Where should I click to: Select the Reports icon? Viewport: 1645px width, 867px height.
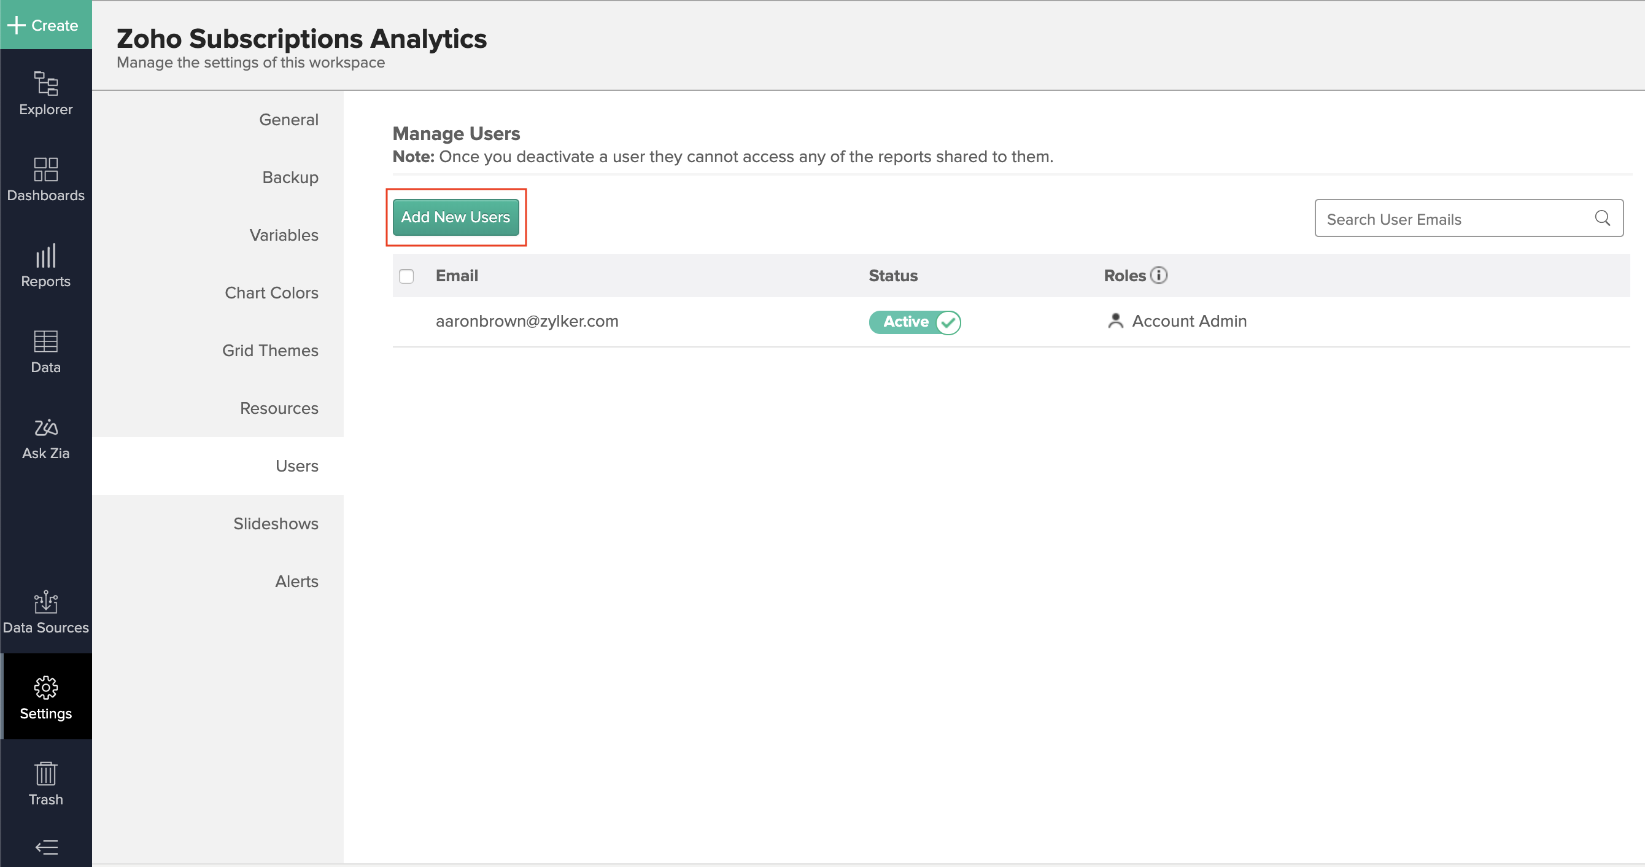[45, 265]
